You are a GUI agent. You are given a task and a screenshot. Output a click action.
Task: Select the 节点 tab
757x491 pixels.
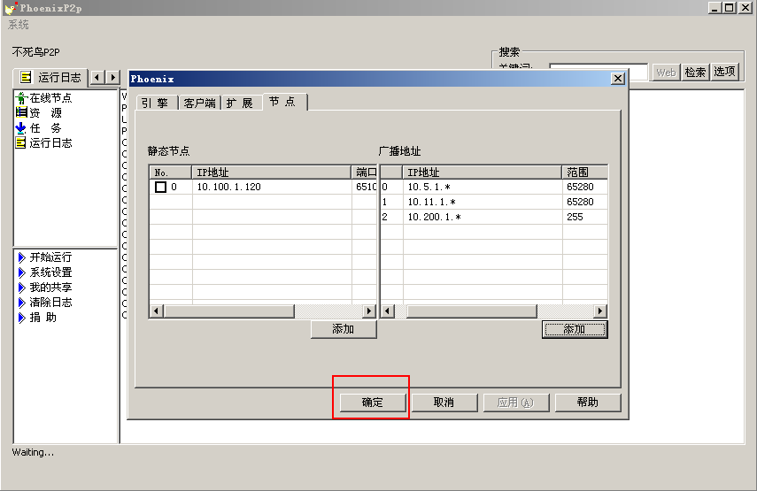point(284,101)
